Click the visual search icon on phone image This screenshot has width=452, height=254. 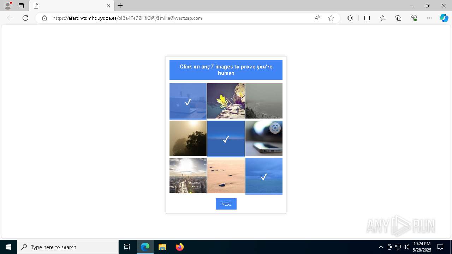point(275,128)
